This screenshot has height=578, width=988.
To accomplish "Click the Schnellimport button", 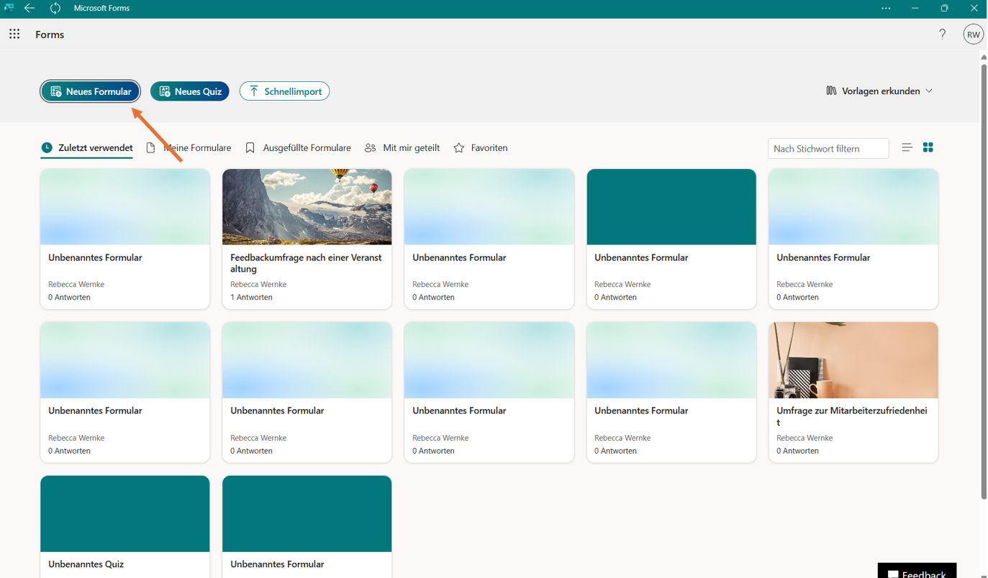I will point(285,91).
